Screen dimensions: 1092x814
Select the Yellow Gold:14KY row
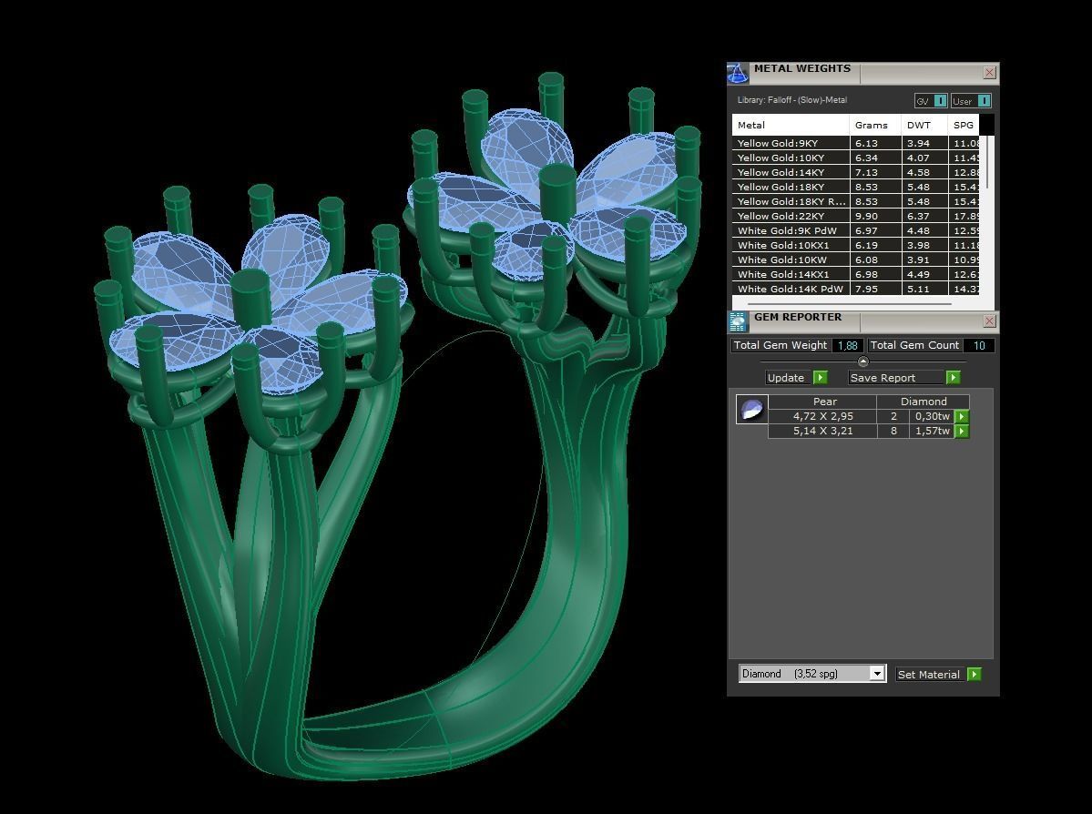click(x=856, y=173)
